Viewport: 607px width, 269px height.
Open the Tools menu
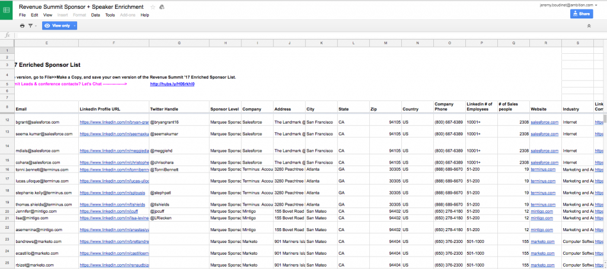pos(110,15)
